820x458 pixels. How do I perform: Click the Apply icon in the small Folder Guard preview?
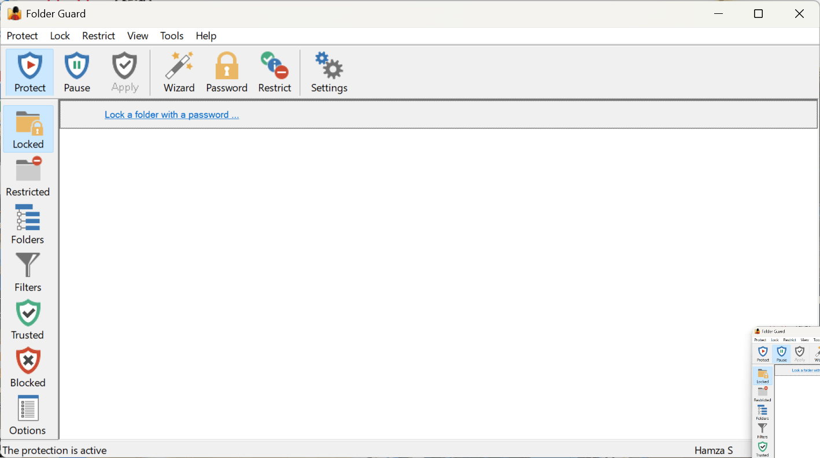[800, 353]
